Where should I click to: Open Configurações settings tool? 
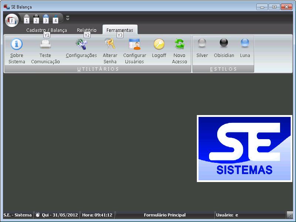tap(81, 44)
